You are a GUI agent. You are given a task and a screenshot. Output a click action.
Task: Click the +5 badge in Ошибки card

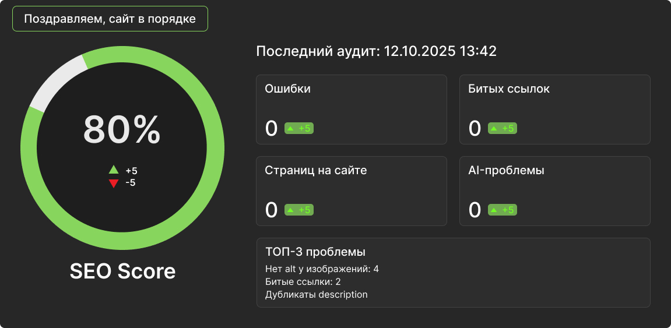click(299, 128)
